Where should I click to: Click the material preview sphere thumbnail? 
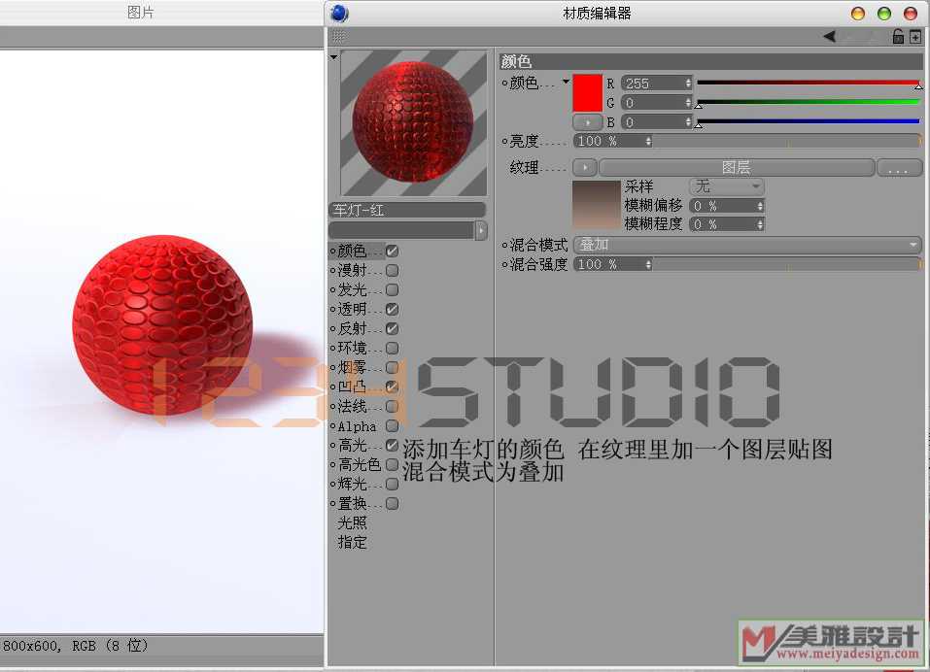pos(413,123)
